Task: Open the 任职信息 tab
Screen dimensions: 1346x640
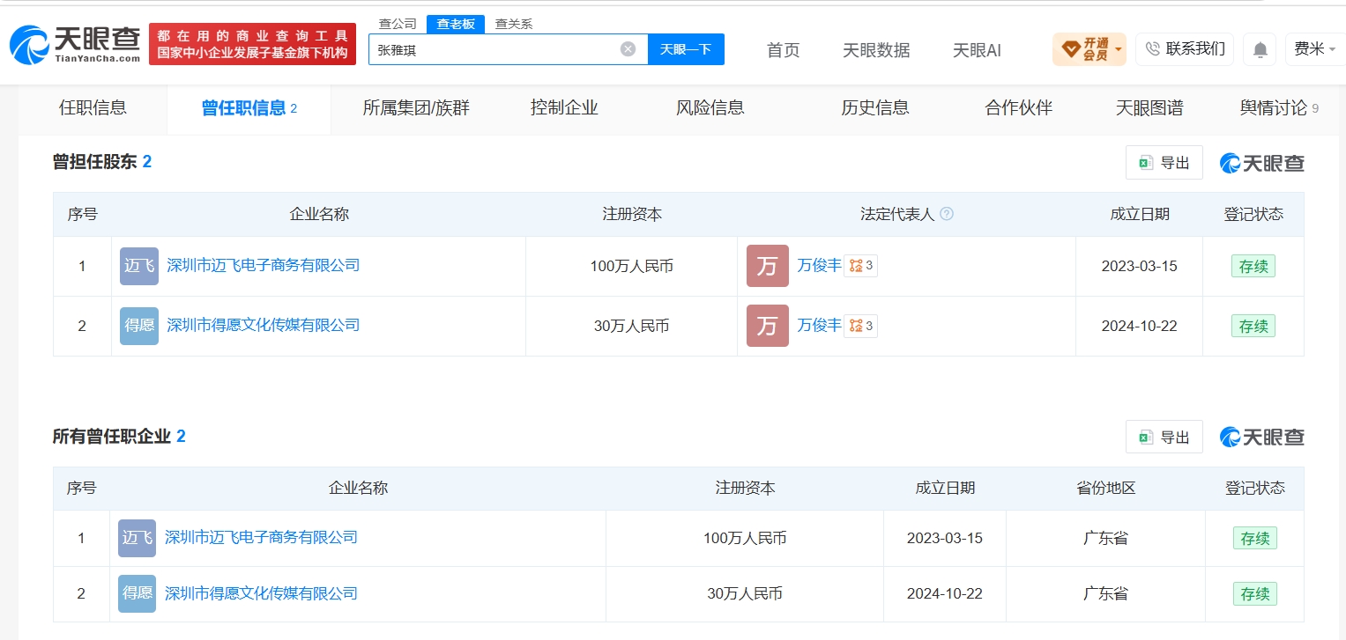Action: [x=93, y=108]
